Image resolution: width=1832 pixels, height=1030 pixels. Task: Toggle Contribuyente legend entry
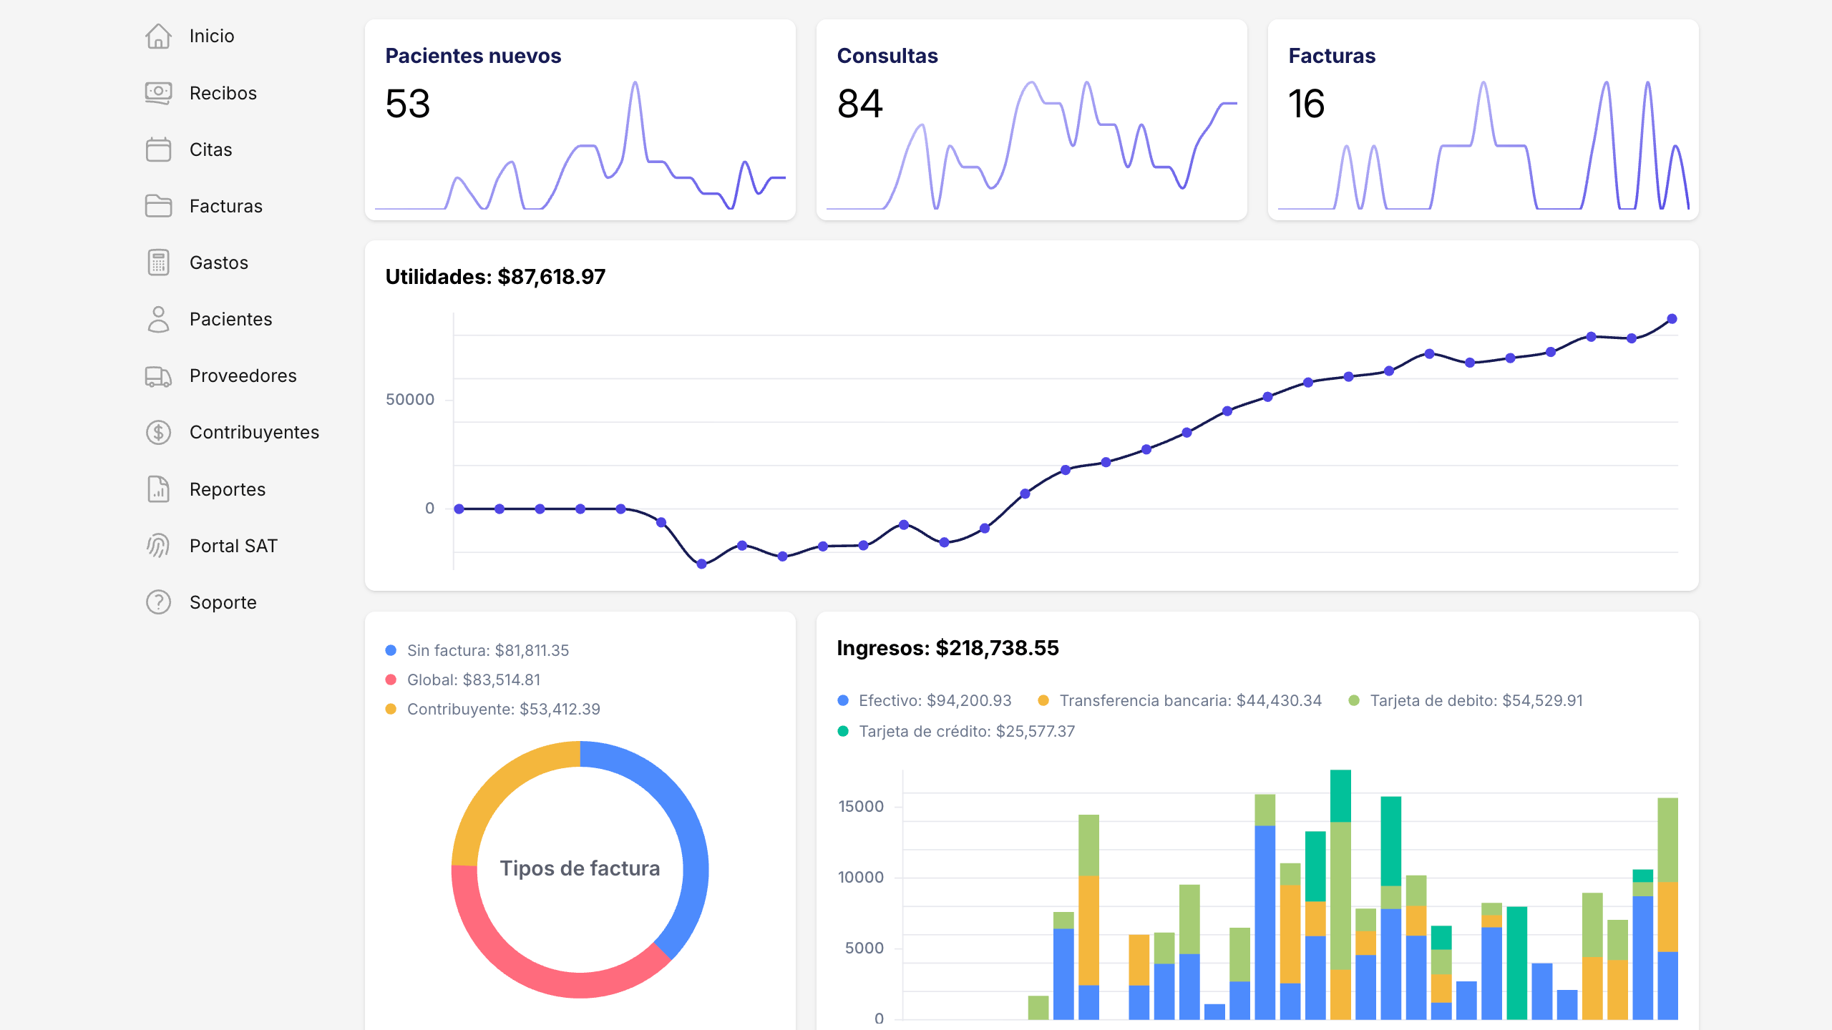[503, 709]
